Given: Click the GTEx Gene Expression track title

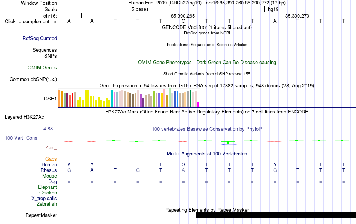Looking at the screenshot, I should [x=207, y=85].
